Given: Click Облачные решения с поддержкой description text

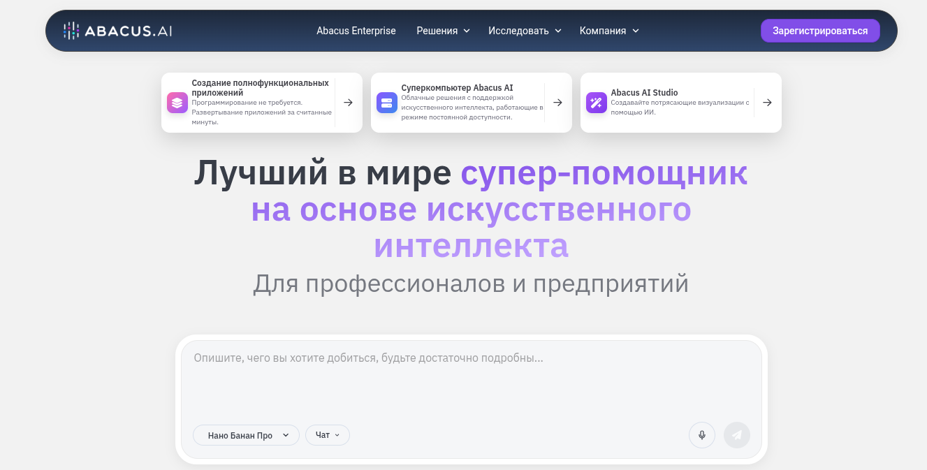Looking at the screenshot, I should click(x=472, y=108).
